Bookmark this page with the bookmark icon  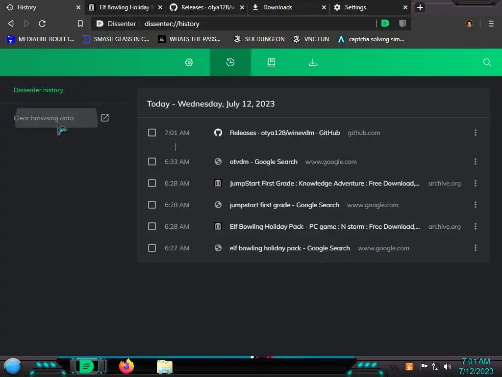coord(80,24)
